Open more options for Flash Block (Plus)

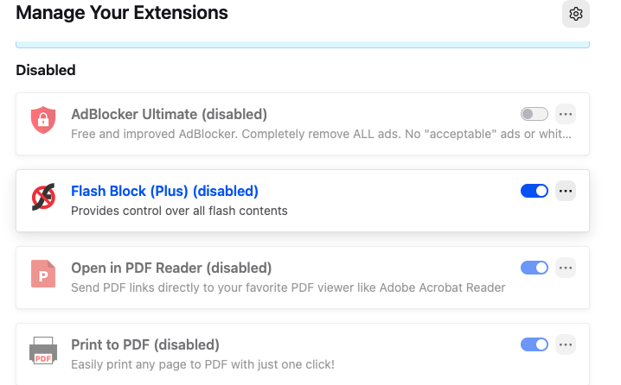tap(566, 191)
